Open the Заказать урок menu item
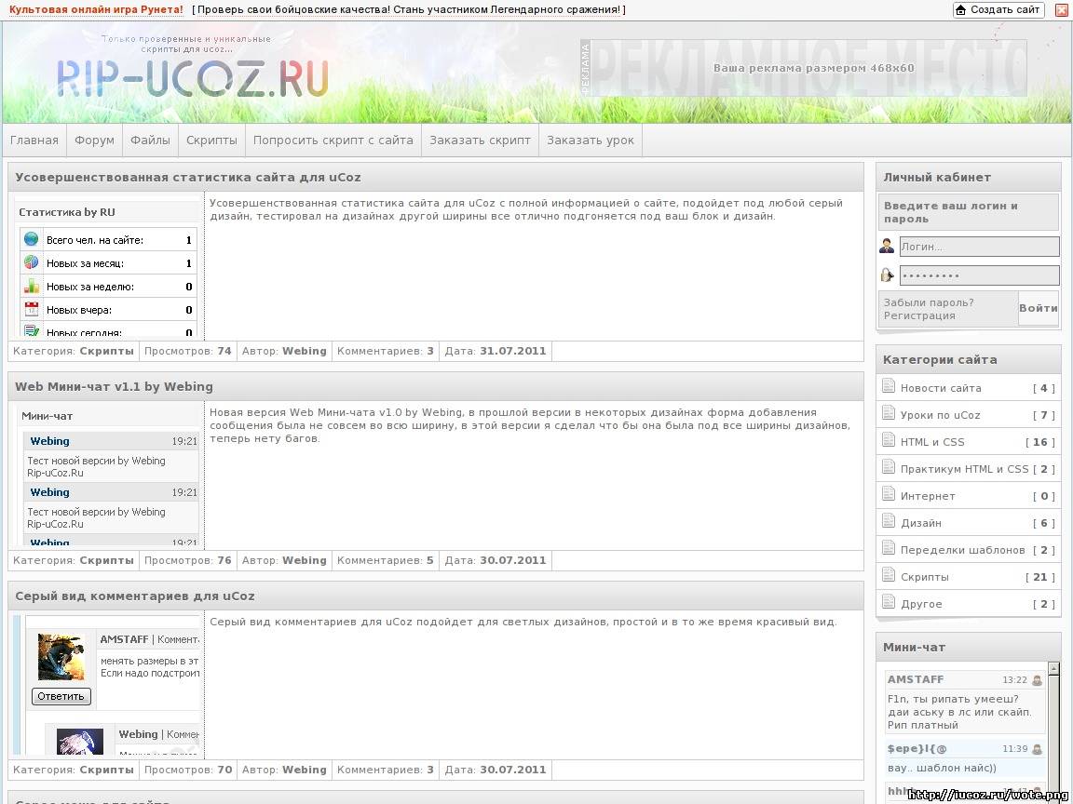This screenshot has width=1073, height=804. pyautogui.click(x=590, y=141)
